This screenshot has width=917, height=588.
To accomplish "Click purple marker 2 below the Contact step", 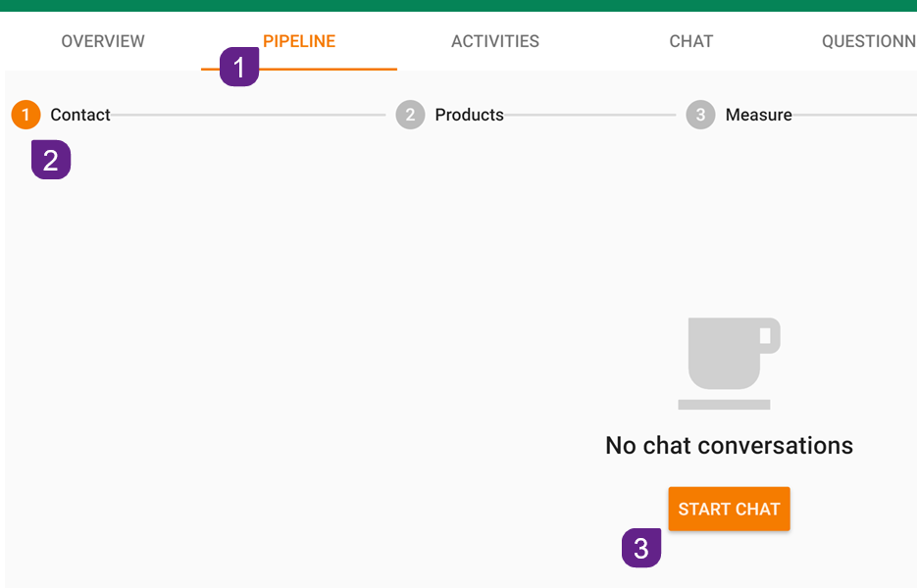I will pos(50,160).
